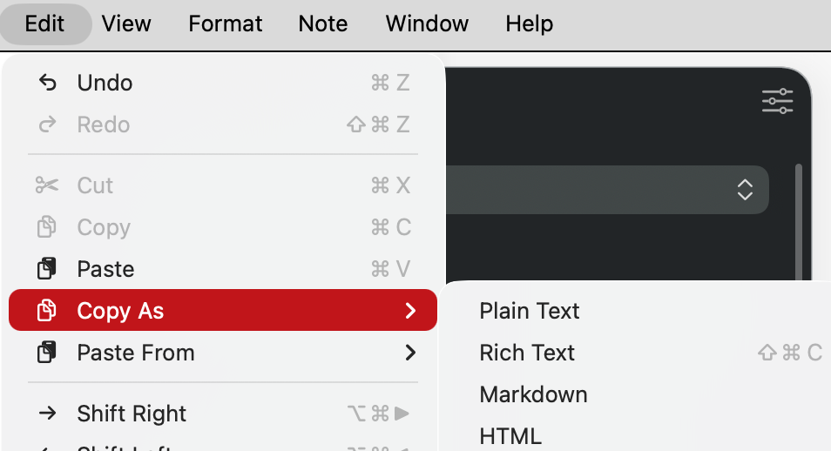Image resolution: width=831 pixels, height=451 pixels.
Task: Choose Plain Text from the submenu
Action: (x=529, y=311)
